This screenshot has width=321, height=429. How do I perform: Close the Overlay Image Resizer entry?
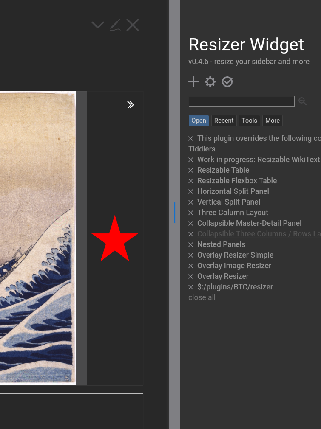pos(191,266)
